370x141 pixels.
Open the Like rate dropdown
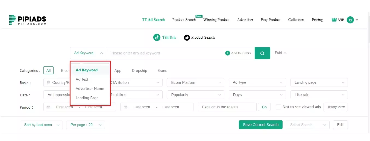pyautogui.click(x=319, y=95)
